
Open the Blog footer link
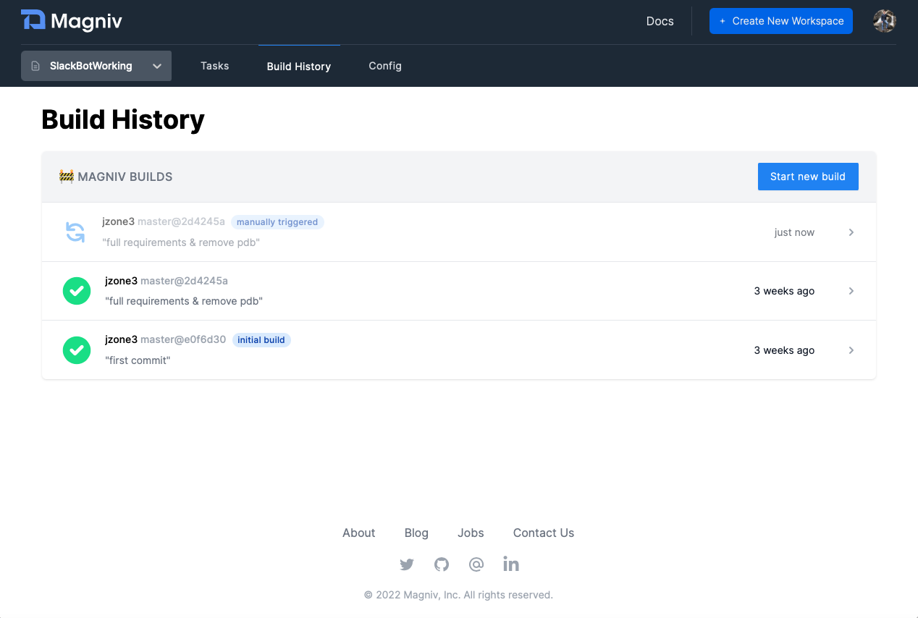pyautogui.click(x=416, y=533)
